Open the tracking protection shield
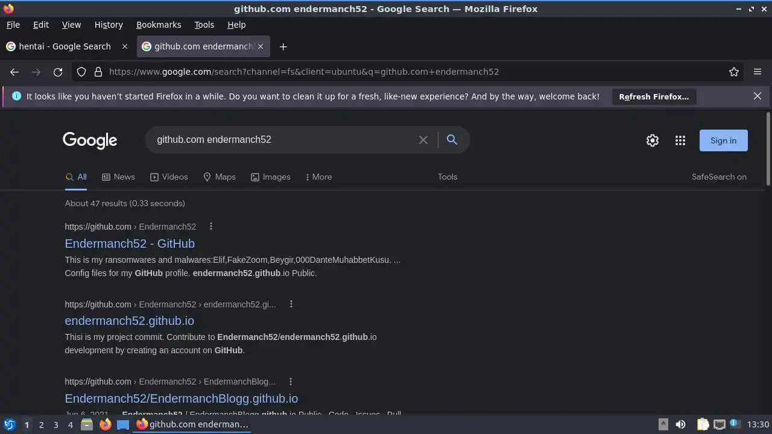 point(81,72)
